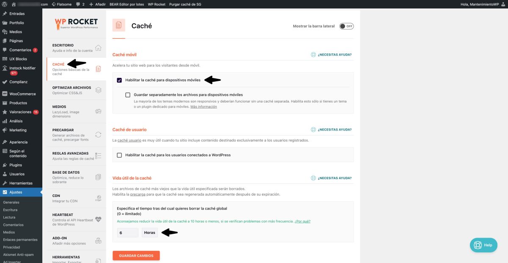Toggle the Mostrar la barra lateral switch
The width and height of the screenshot is (508, 263).
(346, 26)
